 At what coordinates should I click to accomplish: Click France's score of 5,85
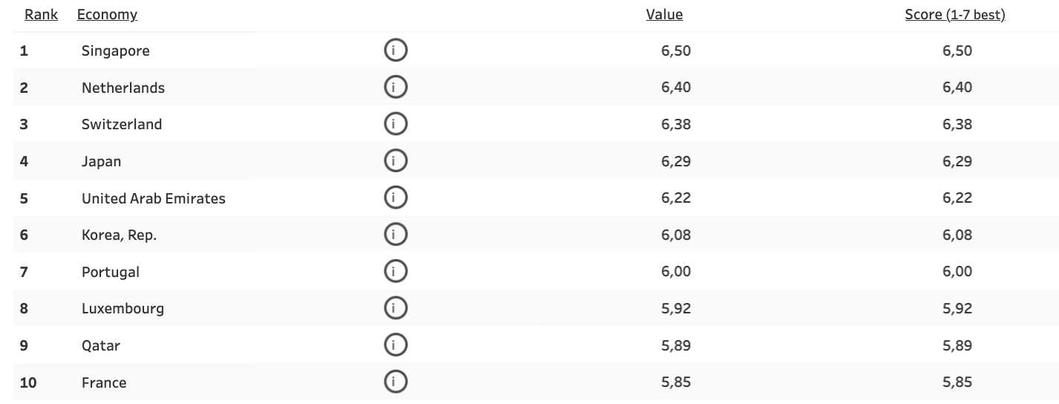tap(957, 382)
